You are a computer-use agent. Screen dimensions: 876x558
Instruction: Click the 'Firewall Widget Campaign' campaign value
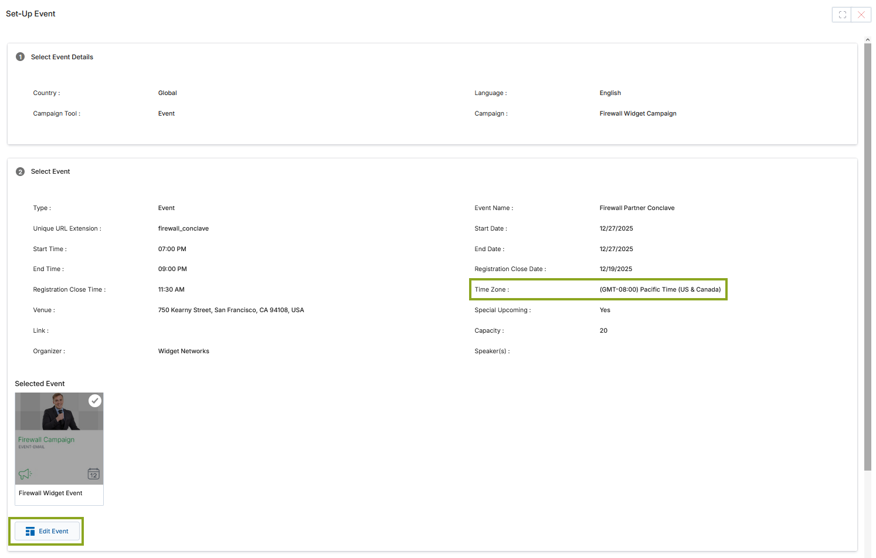click(638, 114)
